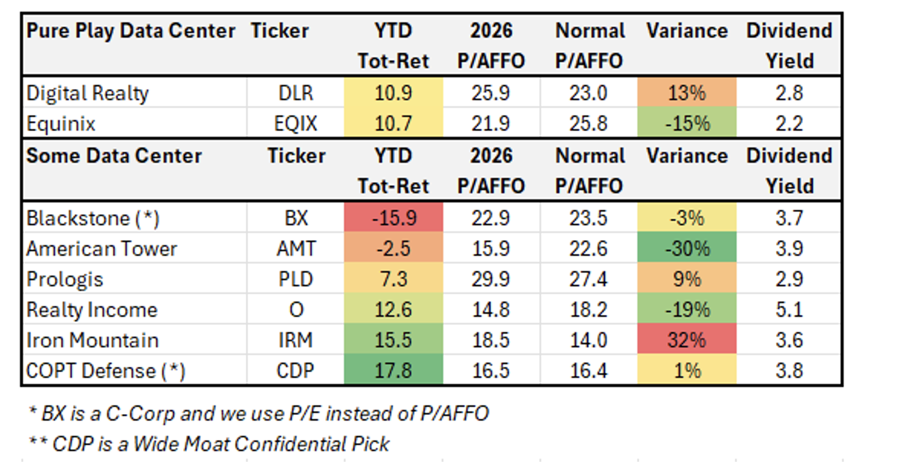Select the green 17.8 YTD return cell
Viewport: 898px width, 472px height.
point(393,371)
